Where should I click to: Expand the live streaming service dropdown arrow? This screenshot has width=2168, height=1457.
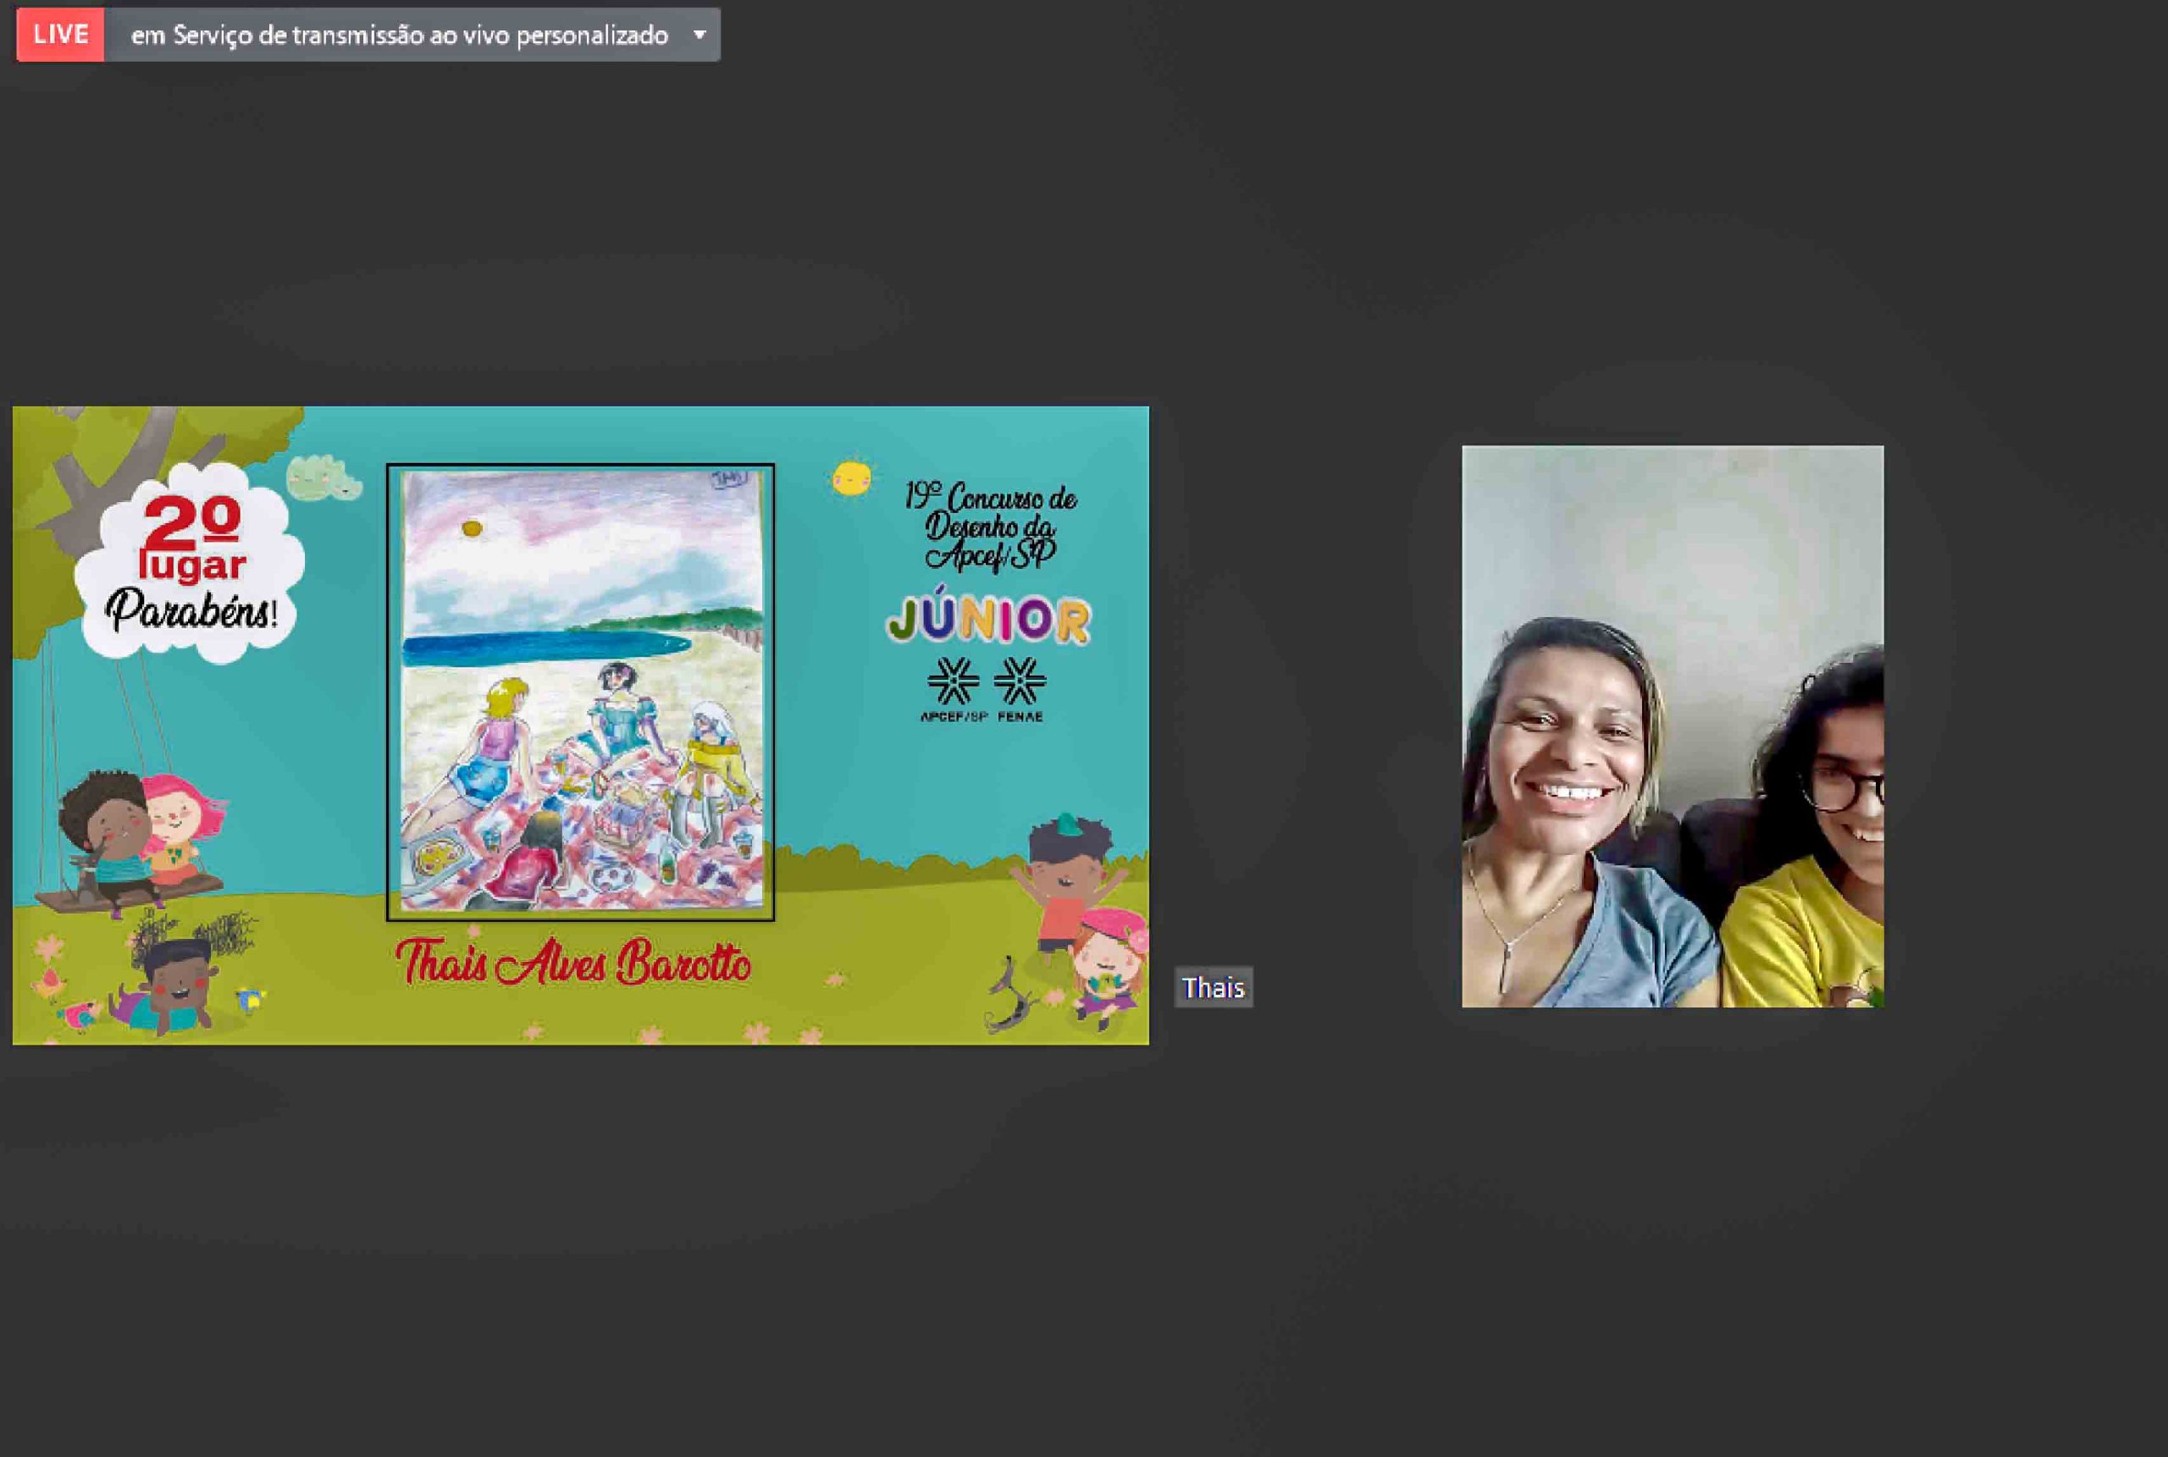[x=700, y=35]
